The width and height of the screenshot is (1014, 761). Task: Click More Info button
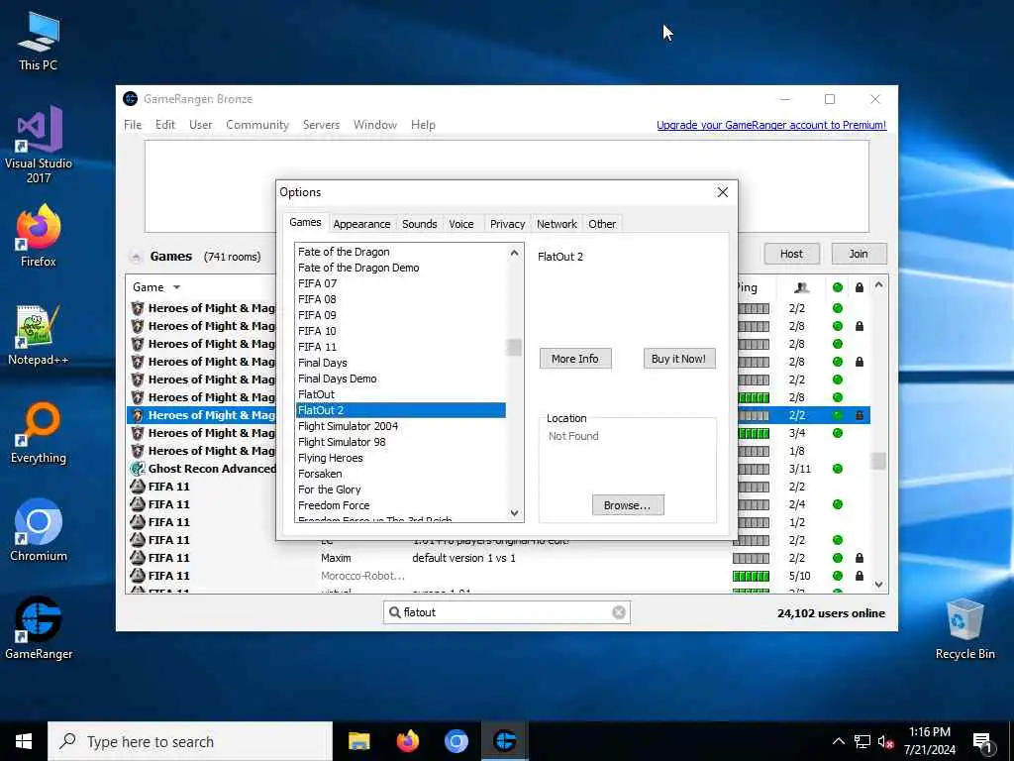coord(575,359)
